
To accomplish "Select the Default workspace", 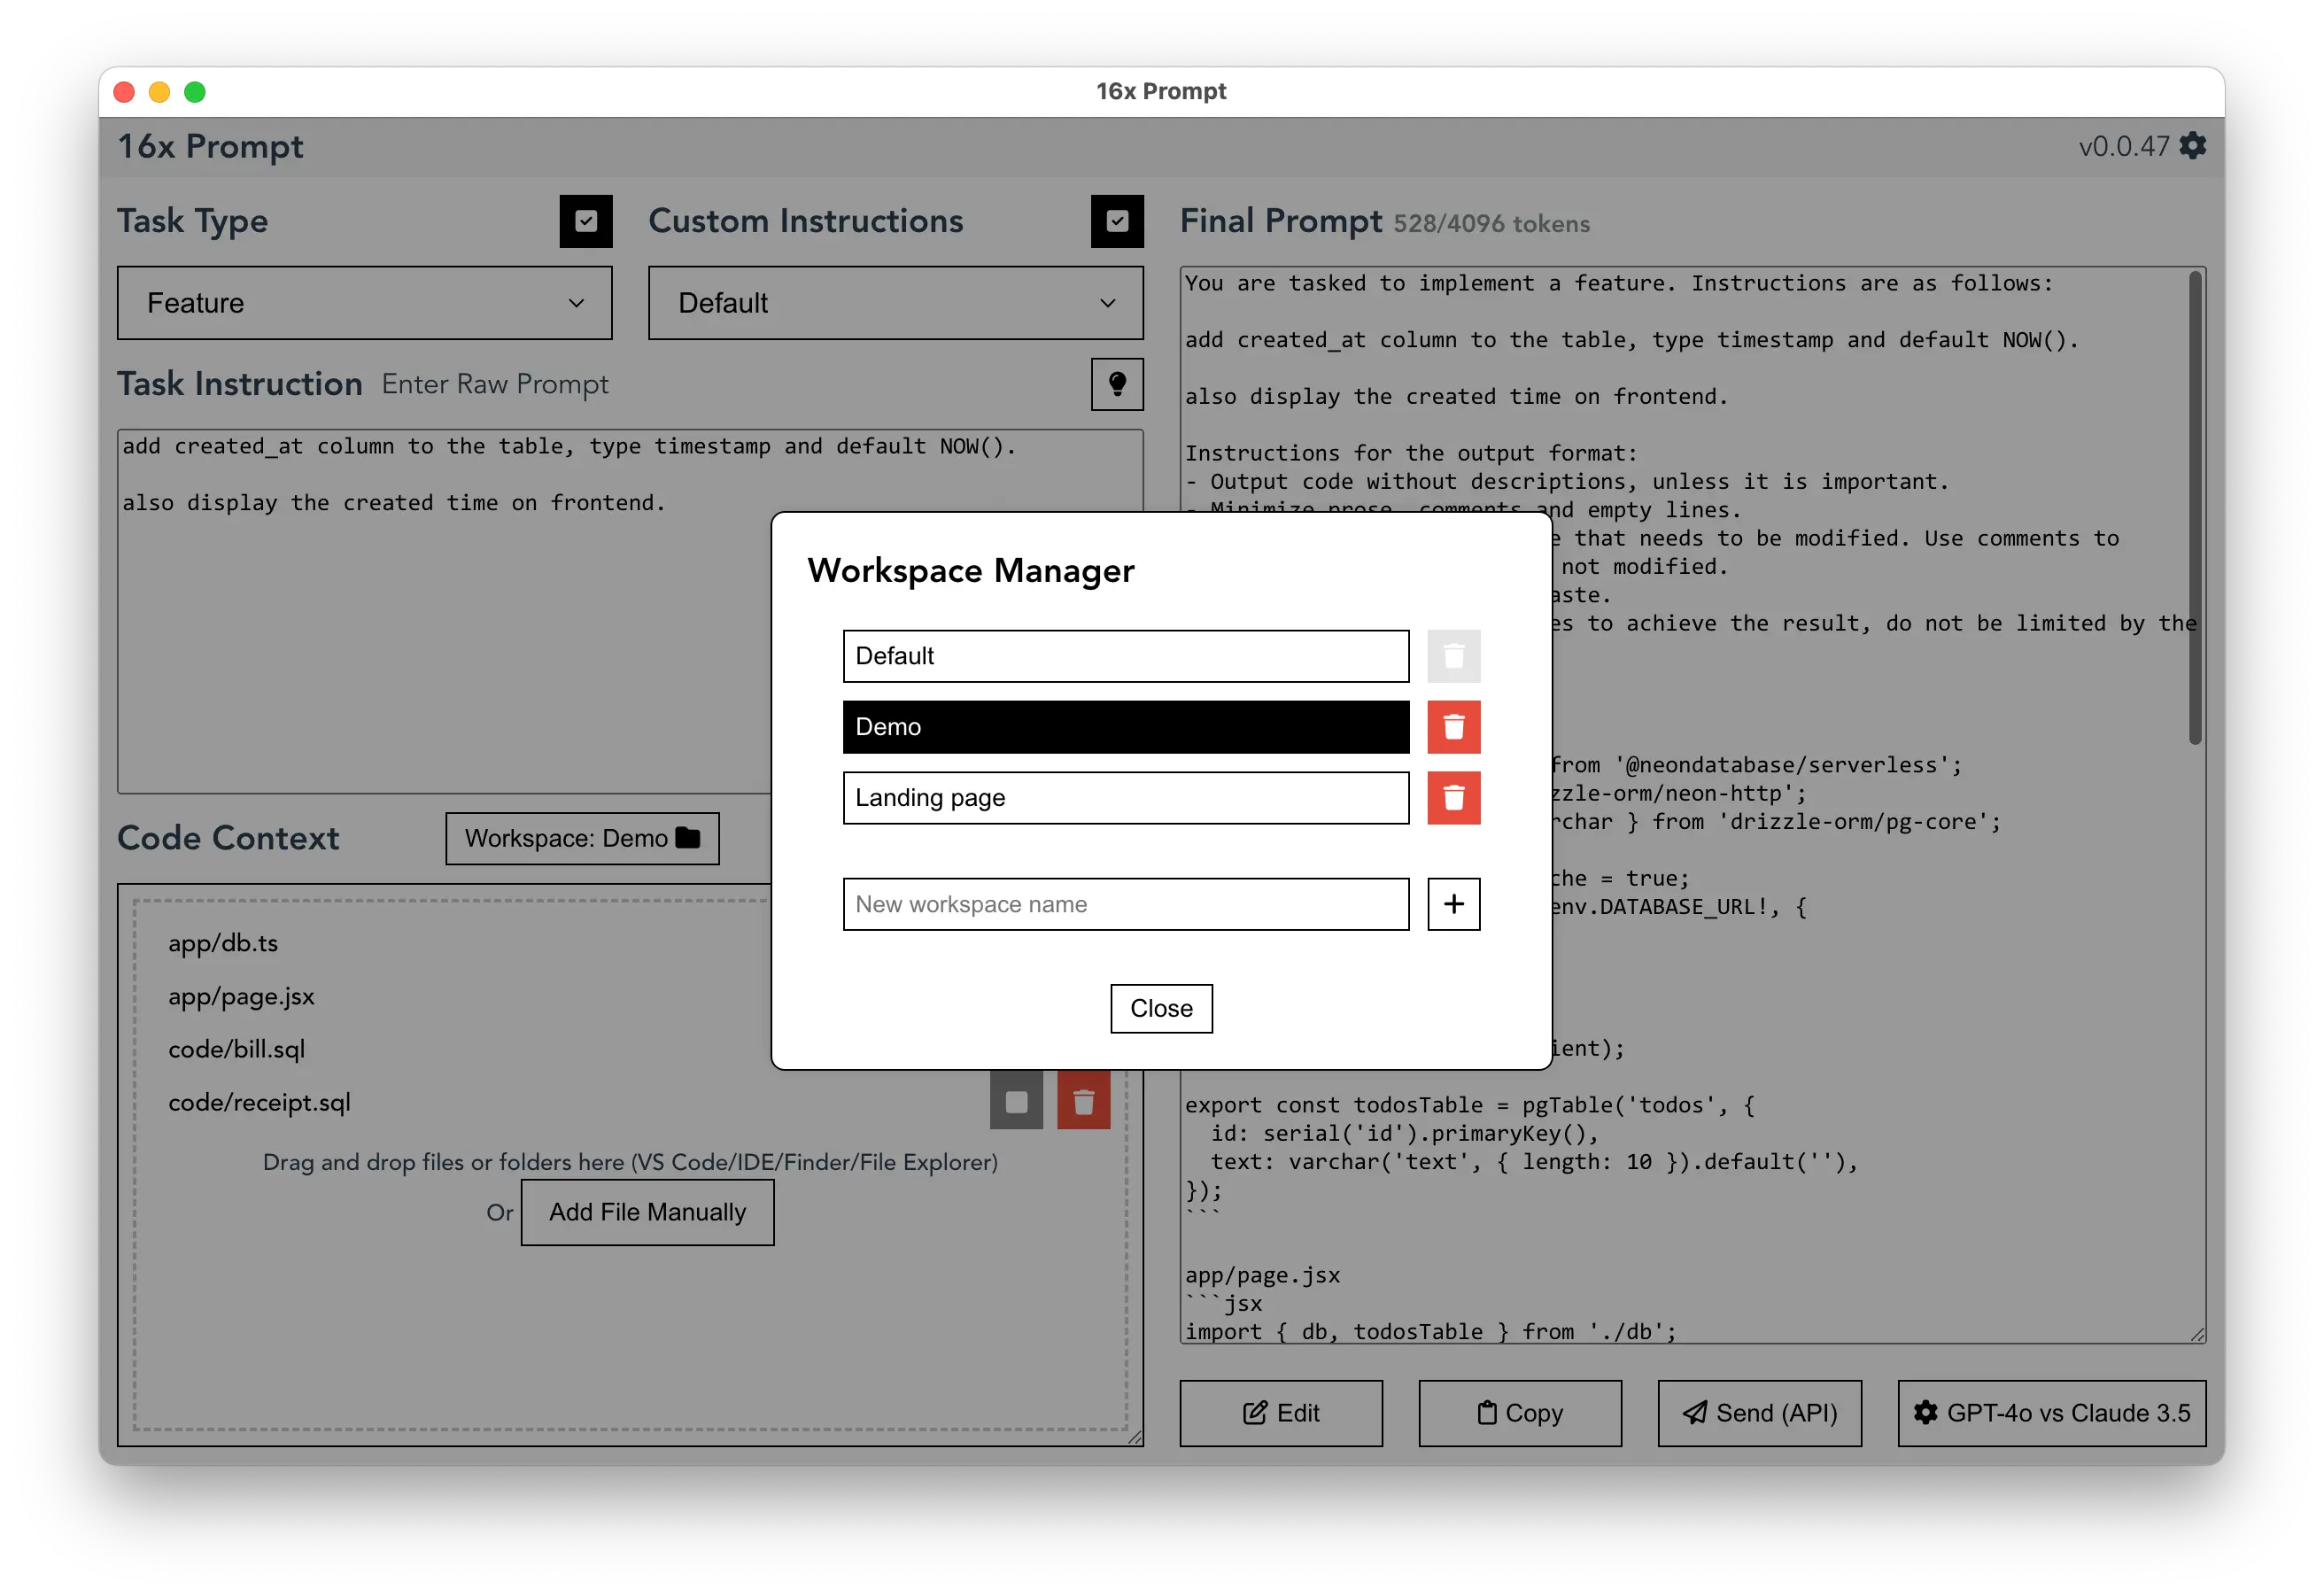I will pyautogui.click(x=1126, y=656).
